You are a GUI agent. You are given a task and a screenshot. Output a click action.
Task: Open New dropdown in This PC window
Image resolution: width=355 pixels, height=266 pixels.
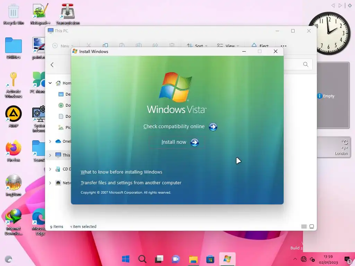63,46
